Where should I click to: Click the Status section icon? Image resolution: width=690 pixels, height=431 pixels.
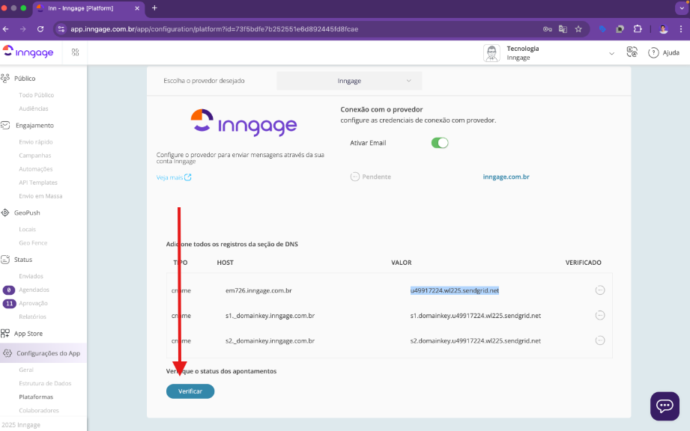coord(5,260)
